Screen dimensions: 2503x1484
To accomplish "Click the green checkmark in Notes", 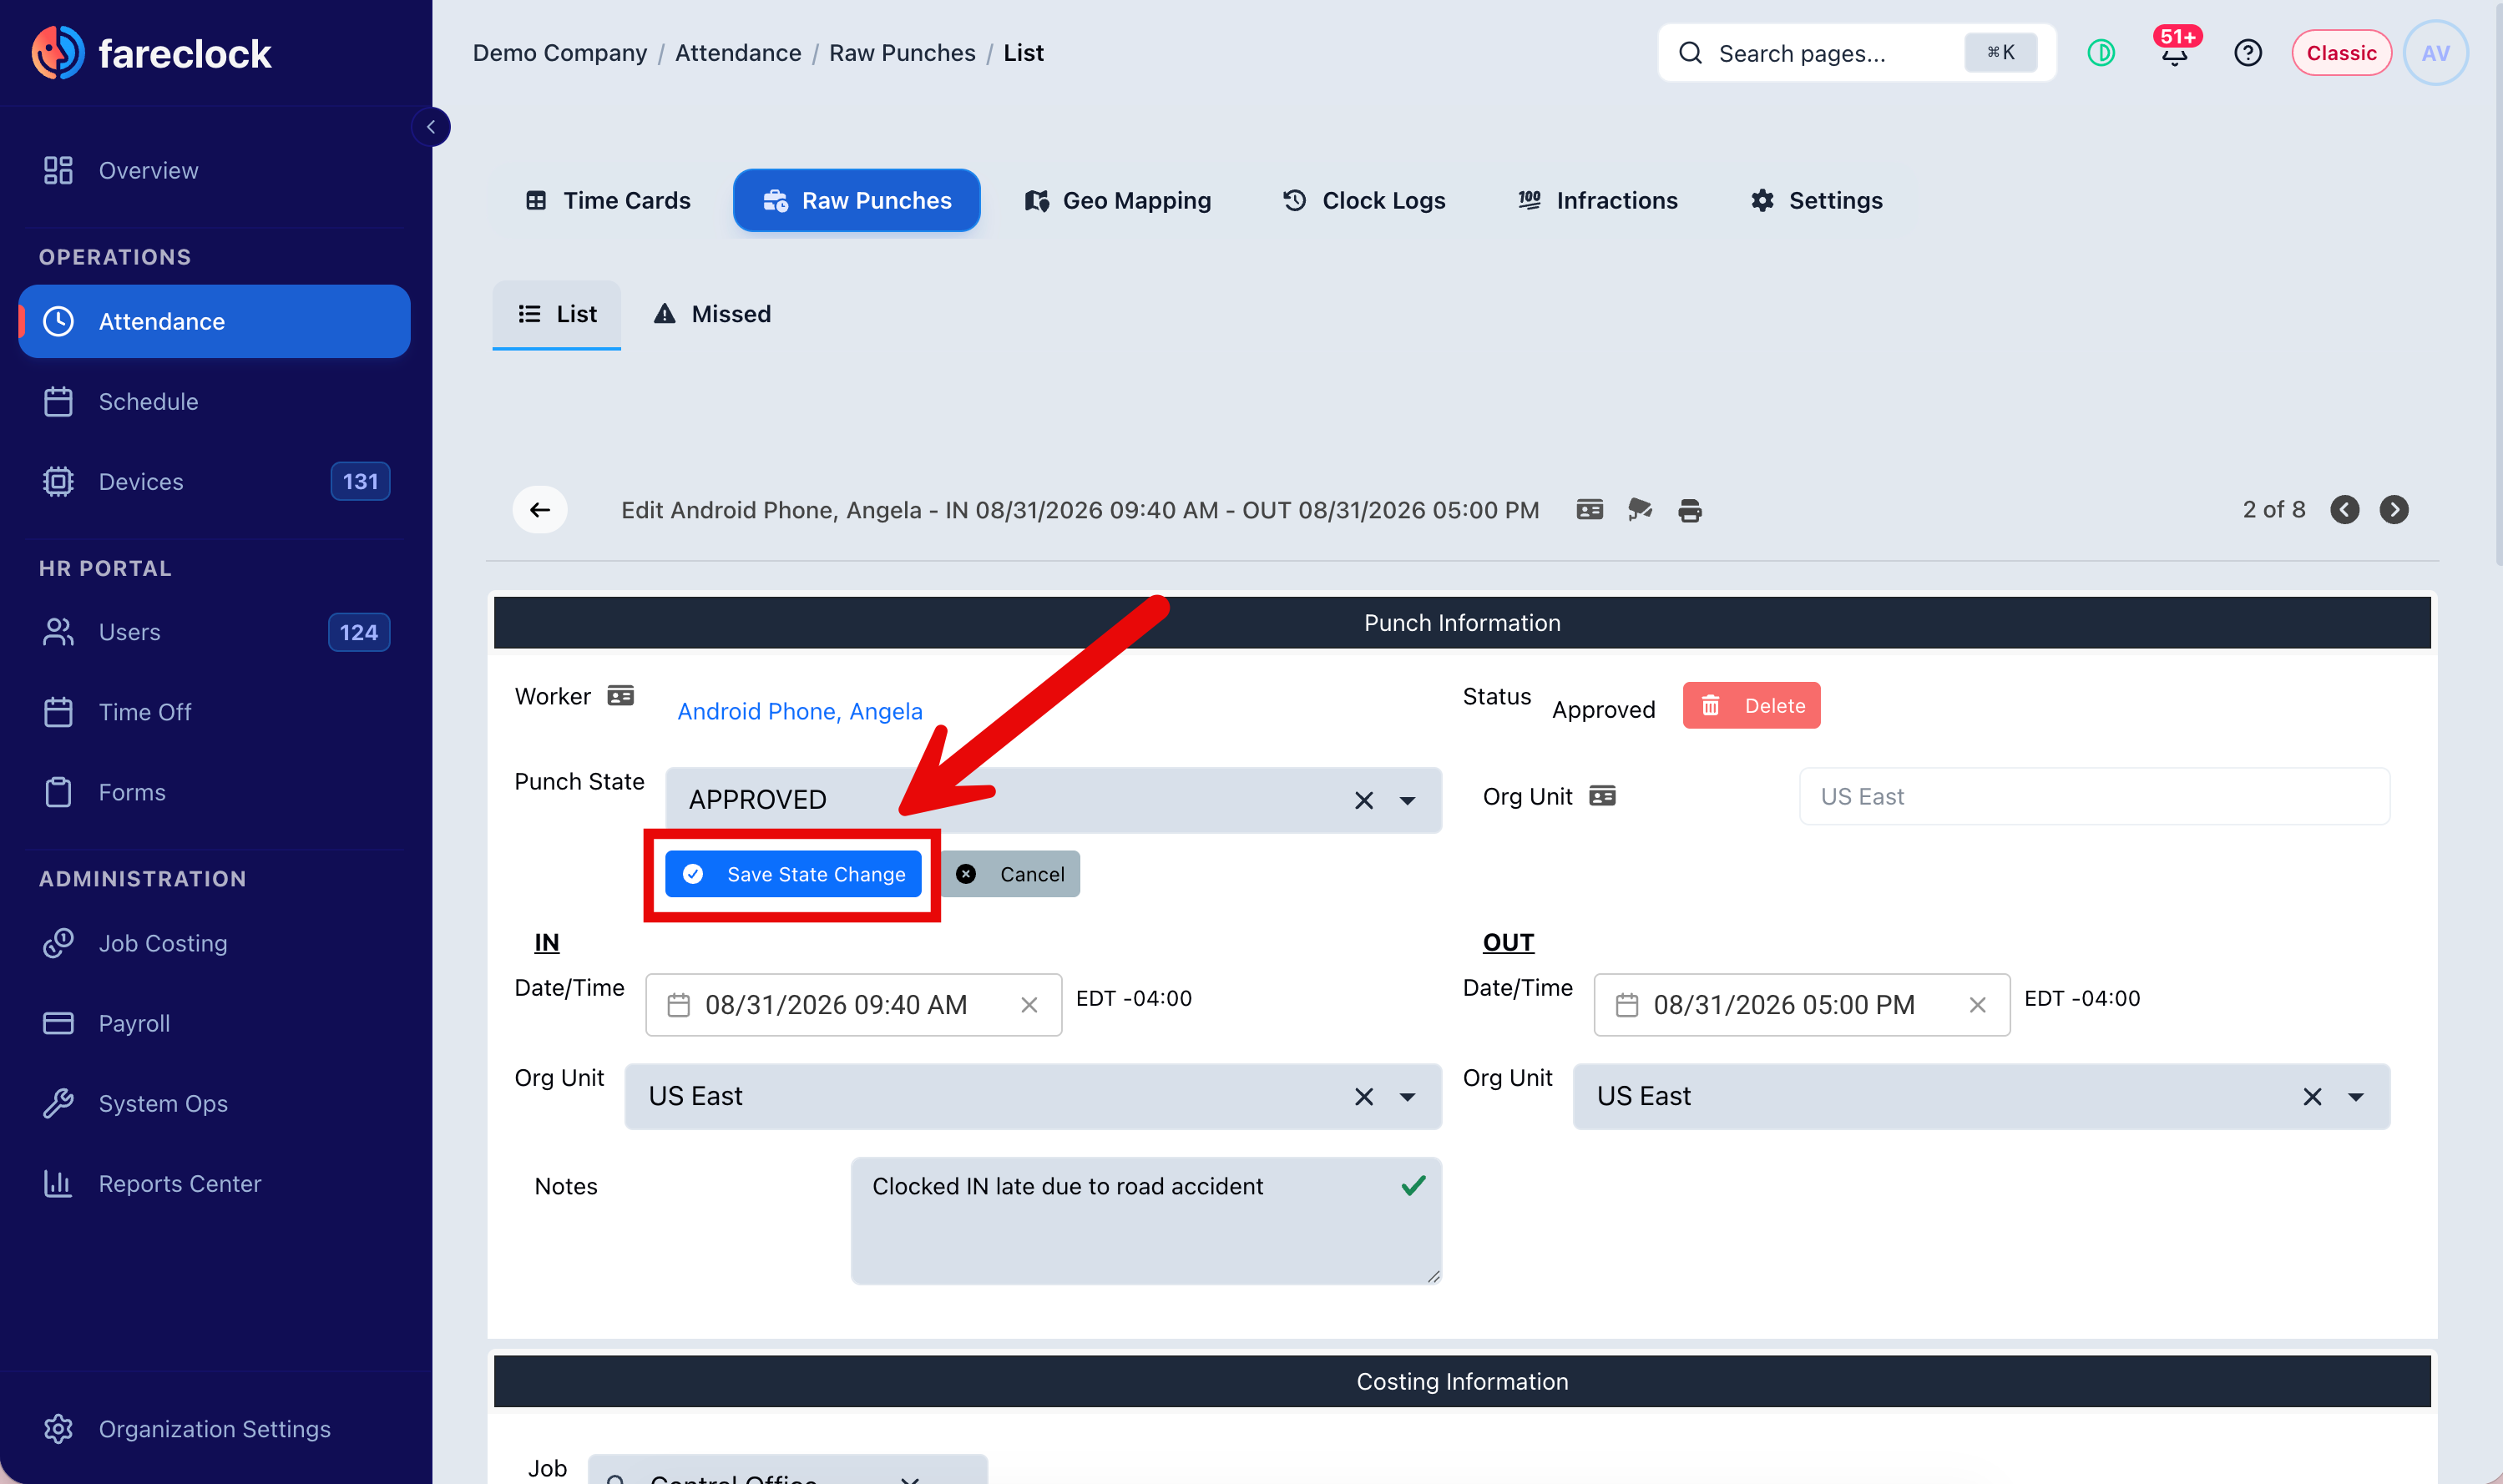I will [x=1413, y=1186].
